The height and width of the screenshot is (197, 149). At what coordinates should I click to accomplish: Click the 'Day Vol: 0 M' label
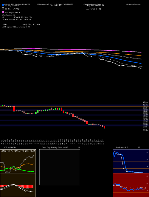pyautogui.click(x=94, y=9)
